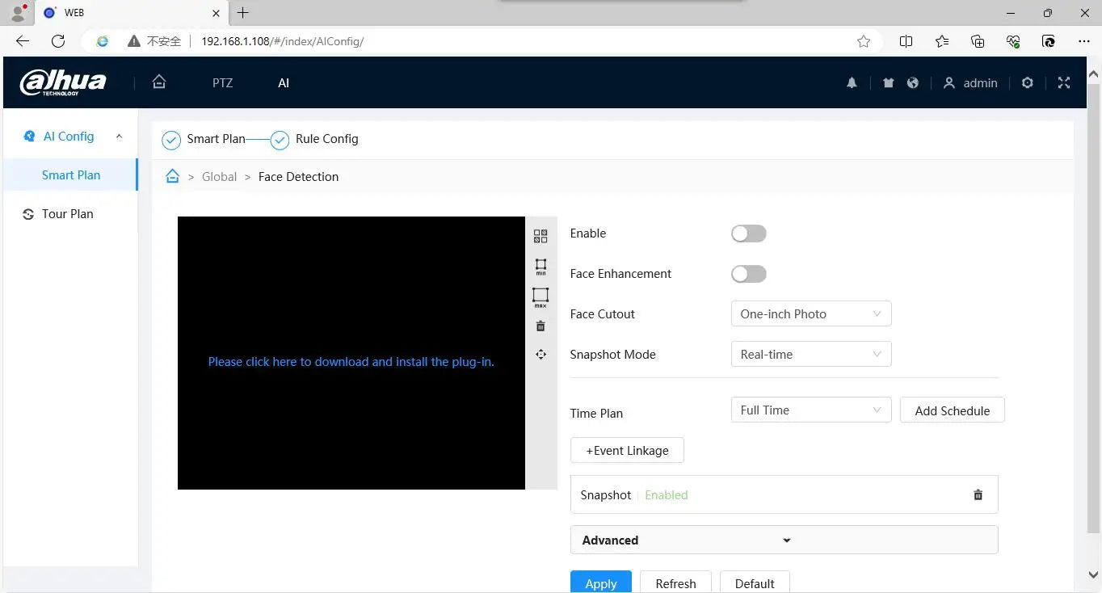Viewport: 1102px width, 593px height.
Task: Delete the Snapshot event linkage
Action: (x=978, y=495)
